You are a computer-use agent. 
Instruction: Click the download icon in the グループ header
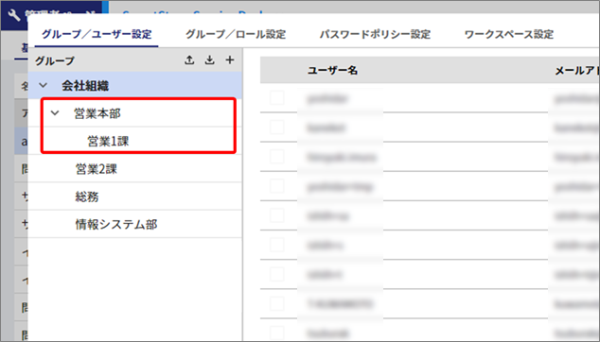coord(210,60)
